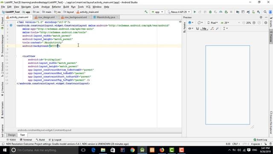Open API 29 version dropdown in preview

pyautogui.click(x=225, y=23)
